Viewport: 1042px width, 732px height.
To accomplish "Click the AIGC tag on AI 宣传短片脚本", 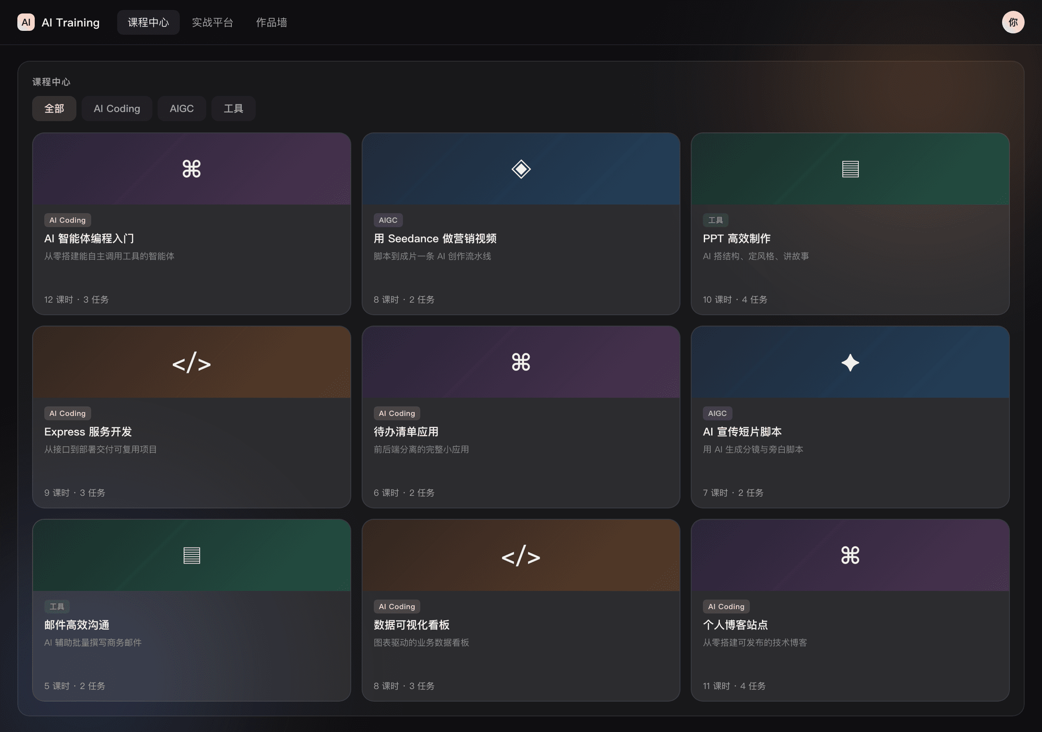I will tap(718, 413).
